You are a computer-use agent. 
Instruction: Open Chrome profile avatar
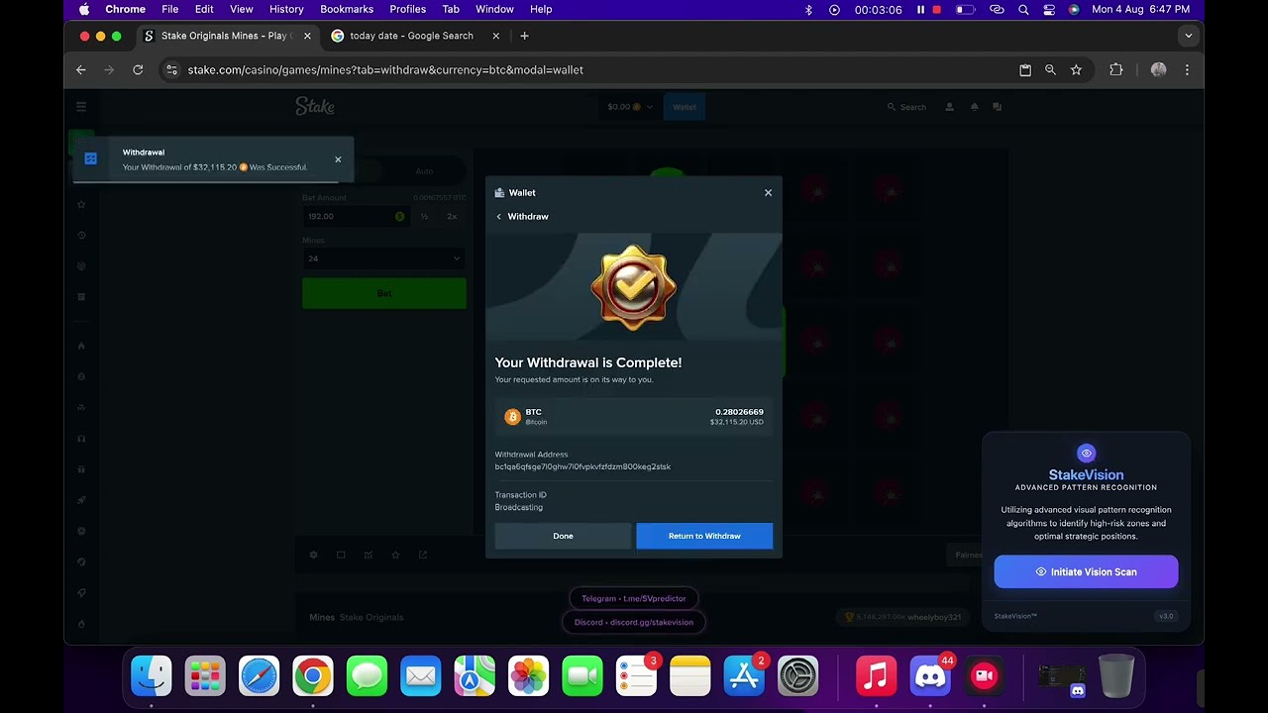(x=1158, y=69)
